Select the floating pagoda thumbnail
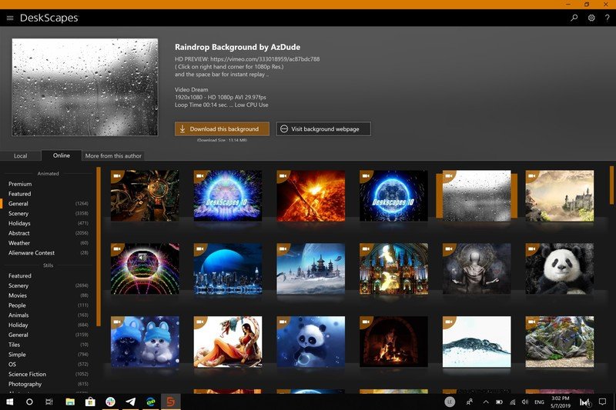616x410 pixels. (x=310, y=268)
